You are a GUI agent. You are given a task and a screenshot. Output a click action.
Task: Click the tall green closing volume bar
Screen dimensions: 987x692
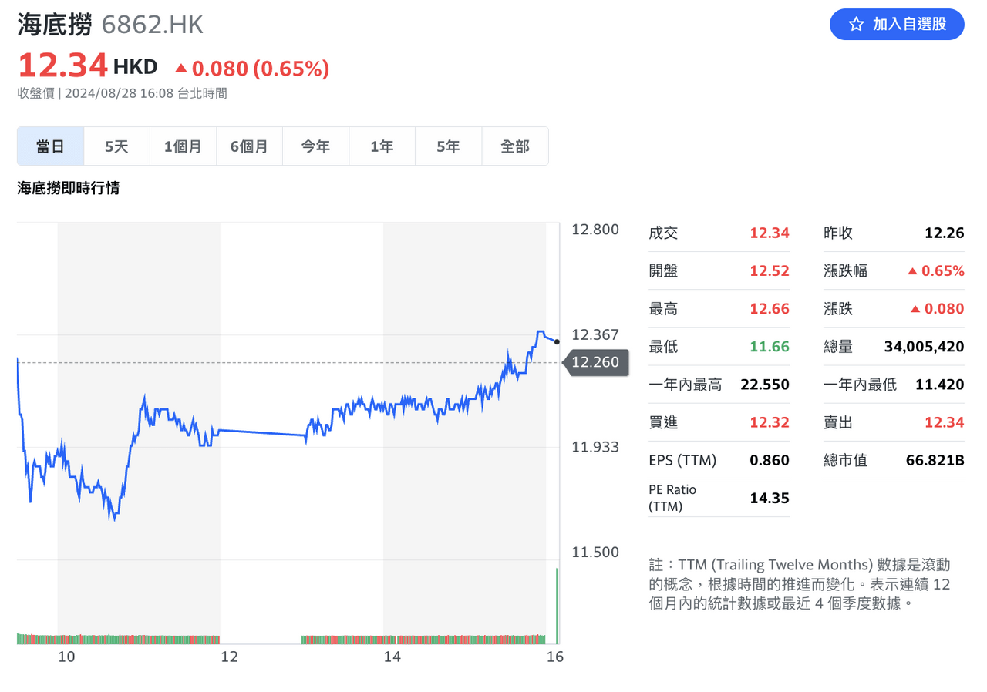pos(557,606)
